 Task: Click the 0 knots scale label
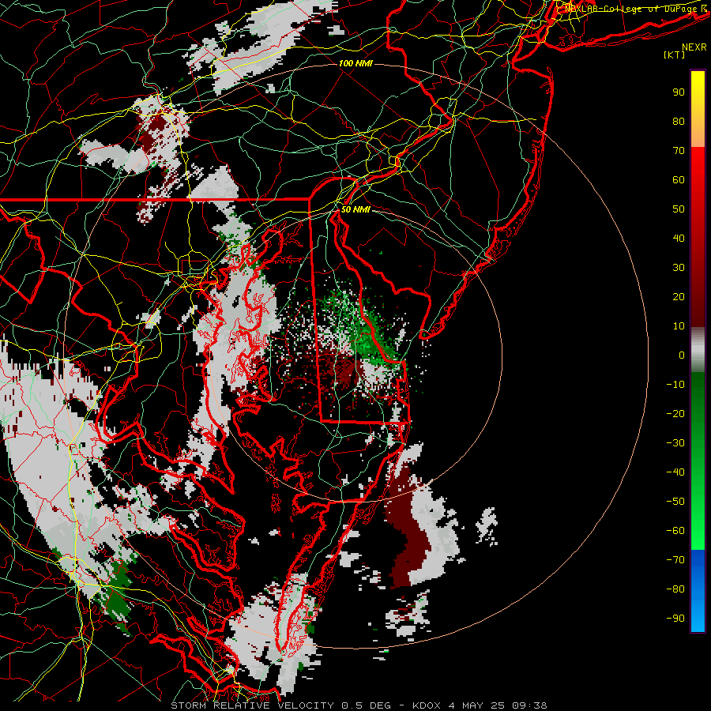coord(682,355)
